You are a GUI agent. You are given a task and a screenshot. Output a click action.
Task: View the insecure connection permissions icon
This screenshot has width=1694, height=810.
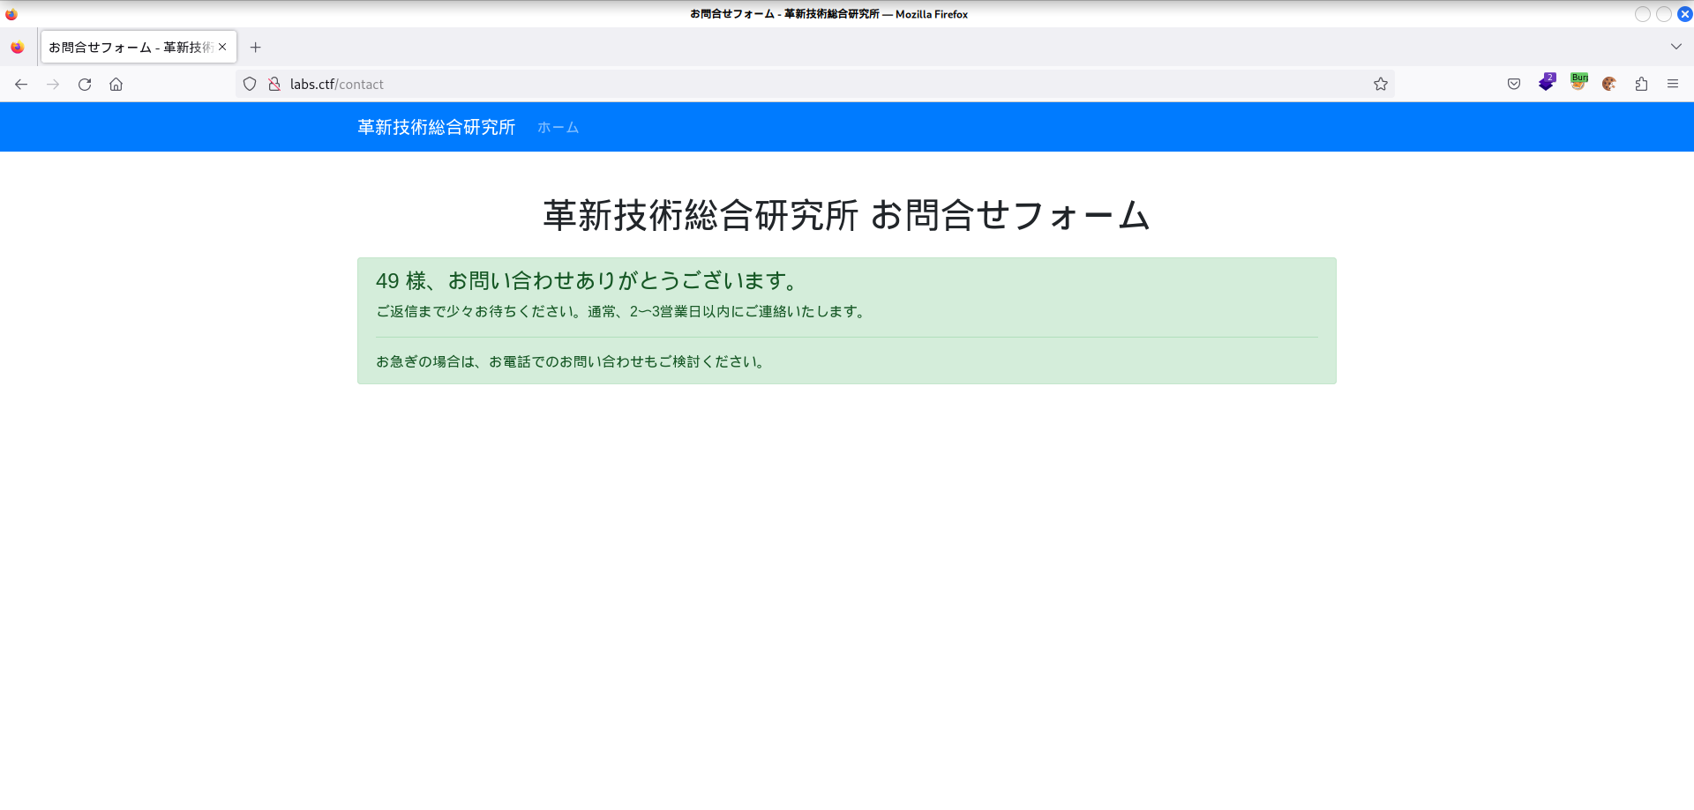coord(274,84)
